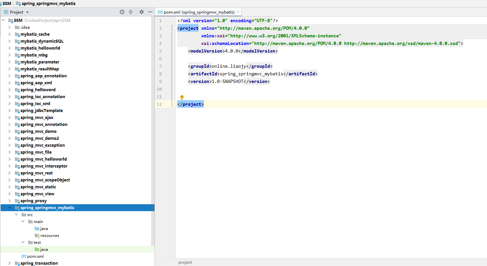The image size is (487, 266).
Task: Expand the spring_proxy module
Action: pyautogui.click(x=10, y=201)
